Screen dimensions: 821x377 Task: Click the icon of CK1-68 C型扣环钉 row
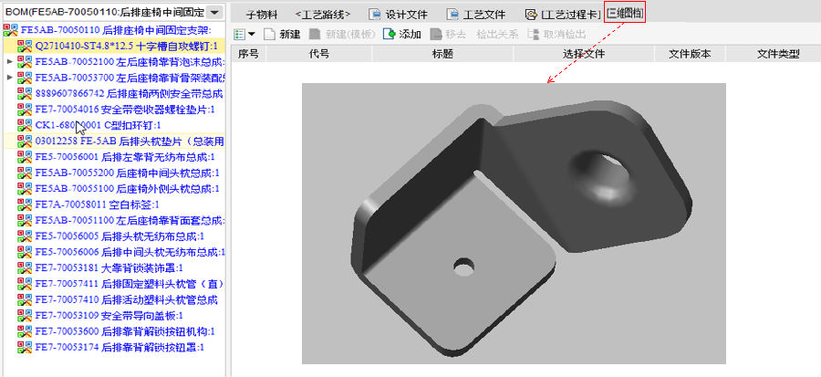(25, 125)
